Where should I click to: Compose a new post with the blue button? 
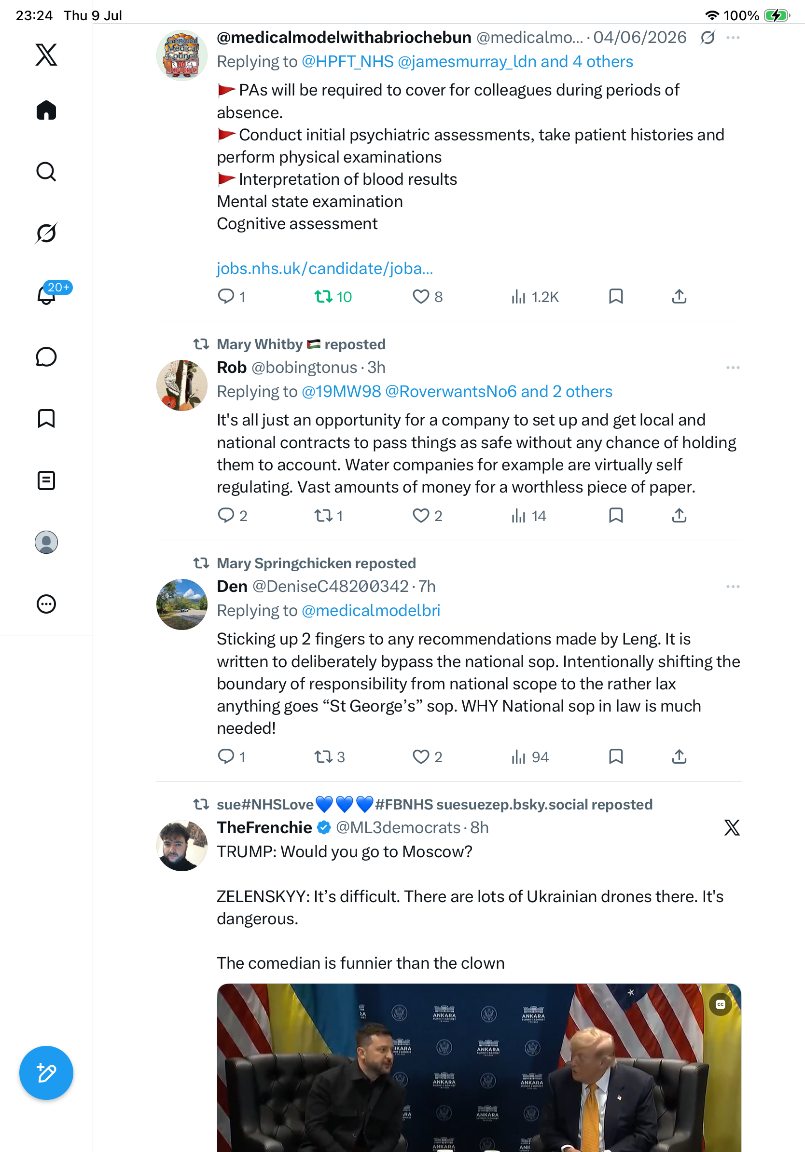46,1073
